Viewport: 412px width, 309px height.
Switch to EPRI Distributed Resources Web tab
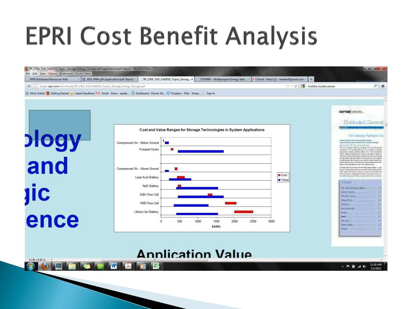pos(53,79)
